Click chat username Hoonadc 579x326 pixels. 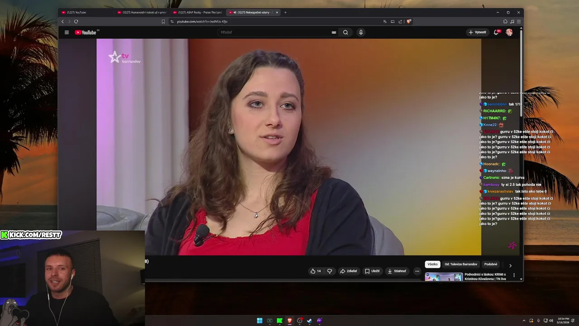pos(491,164)
